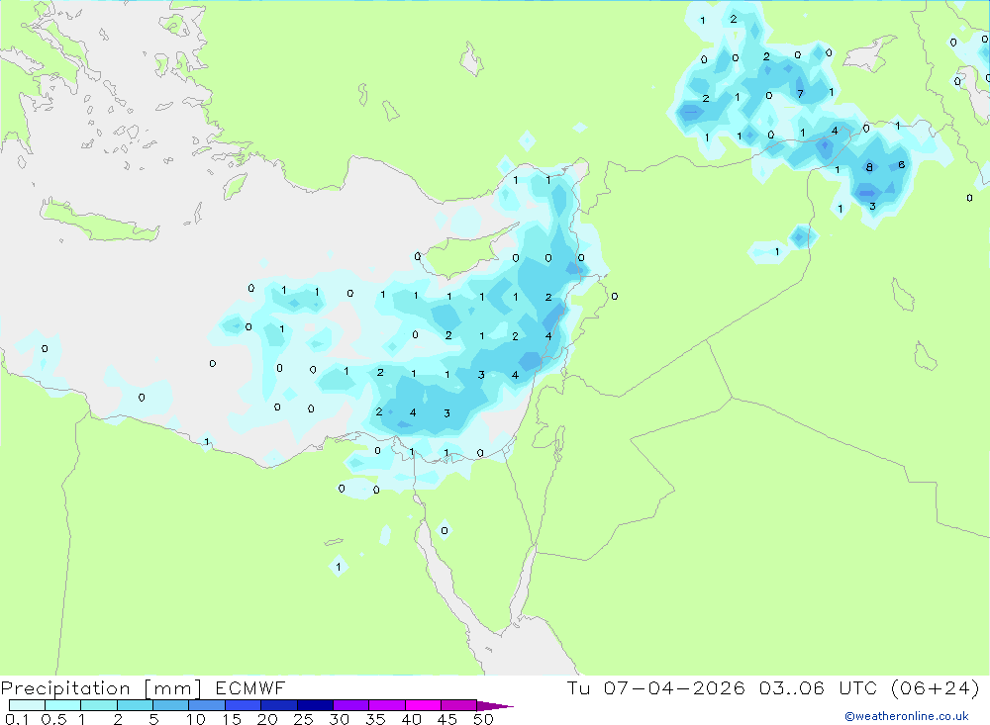This screenshot has height=725, width=990.
Task: Click the '03..06 UTC' time text
Action: coord(819,688)
